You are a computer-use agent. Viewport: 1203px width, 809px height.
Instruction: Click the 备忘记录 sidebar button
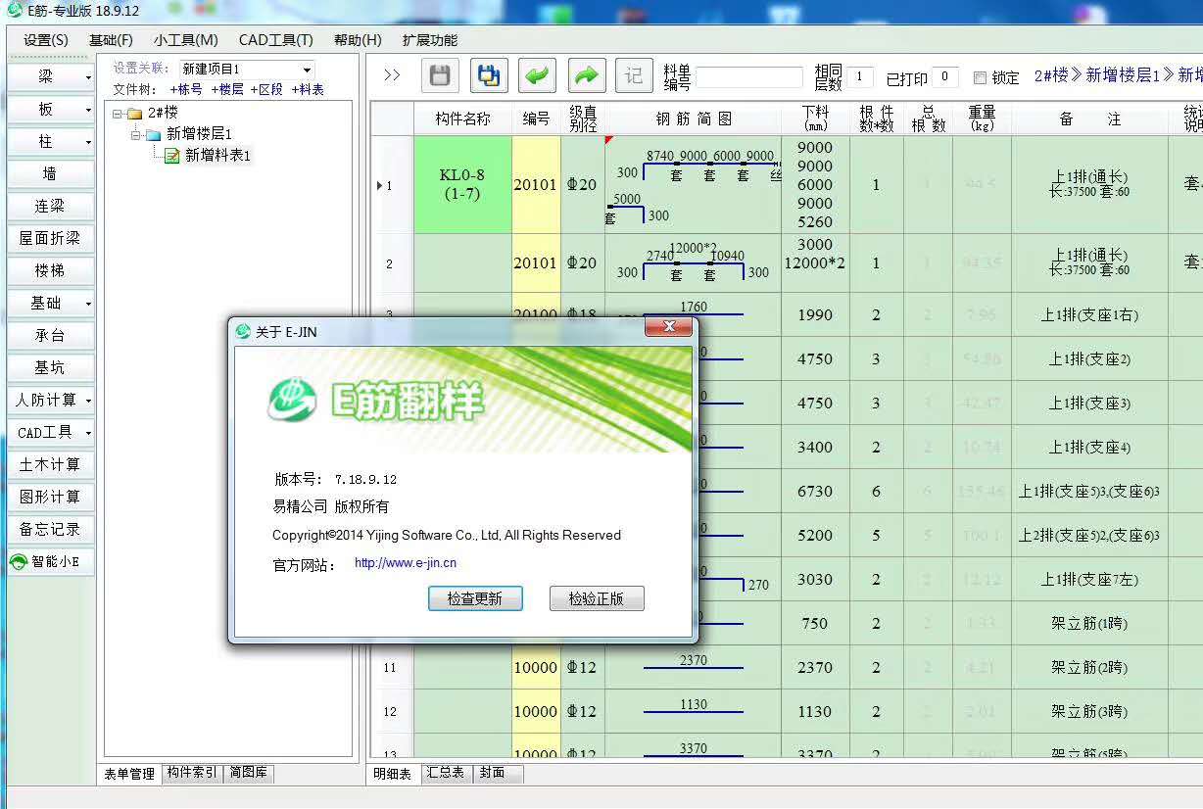point(51,530)
